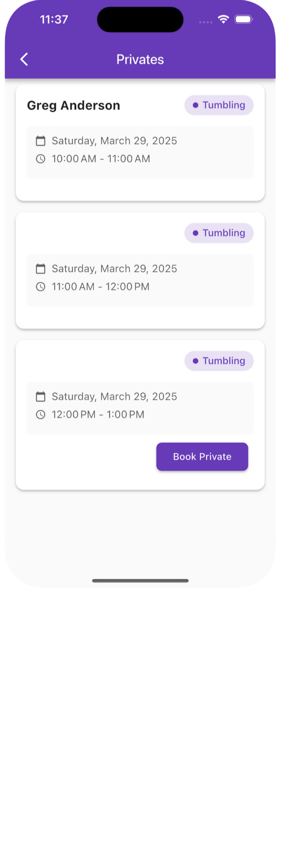Open coach name Greg Anderson
281x850 pixels.
click(74, 105)
